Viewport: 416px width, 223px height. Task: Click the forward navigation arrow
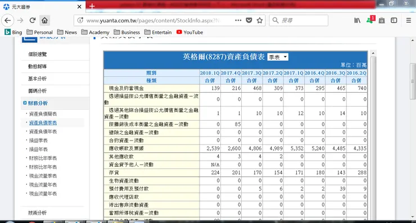click(x=20, y=20)
